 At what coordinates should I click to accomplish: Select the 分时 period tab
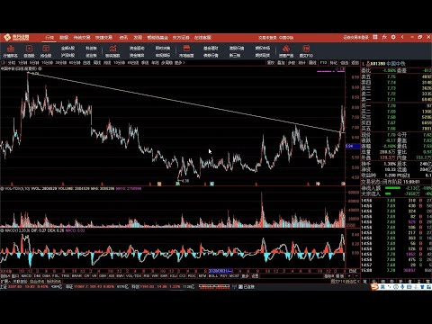[12, 63]
